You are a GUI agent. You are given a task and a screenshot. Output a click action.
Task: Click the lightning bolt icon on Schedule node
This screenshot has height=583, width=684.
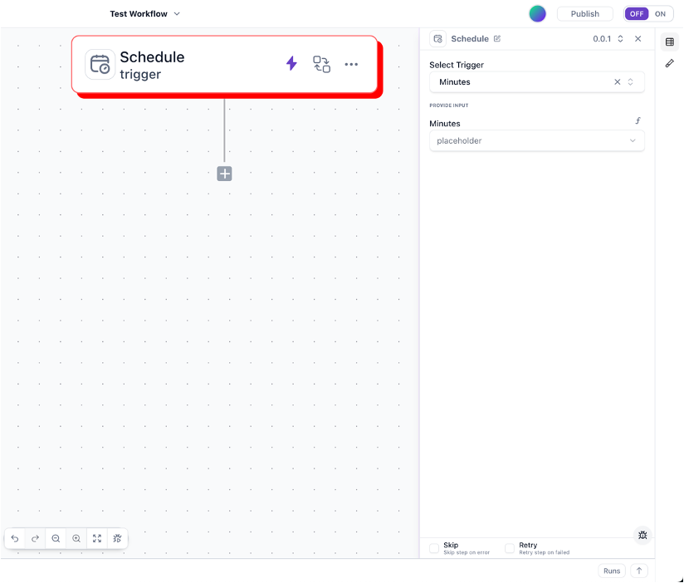[x=291, y=64]
